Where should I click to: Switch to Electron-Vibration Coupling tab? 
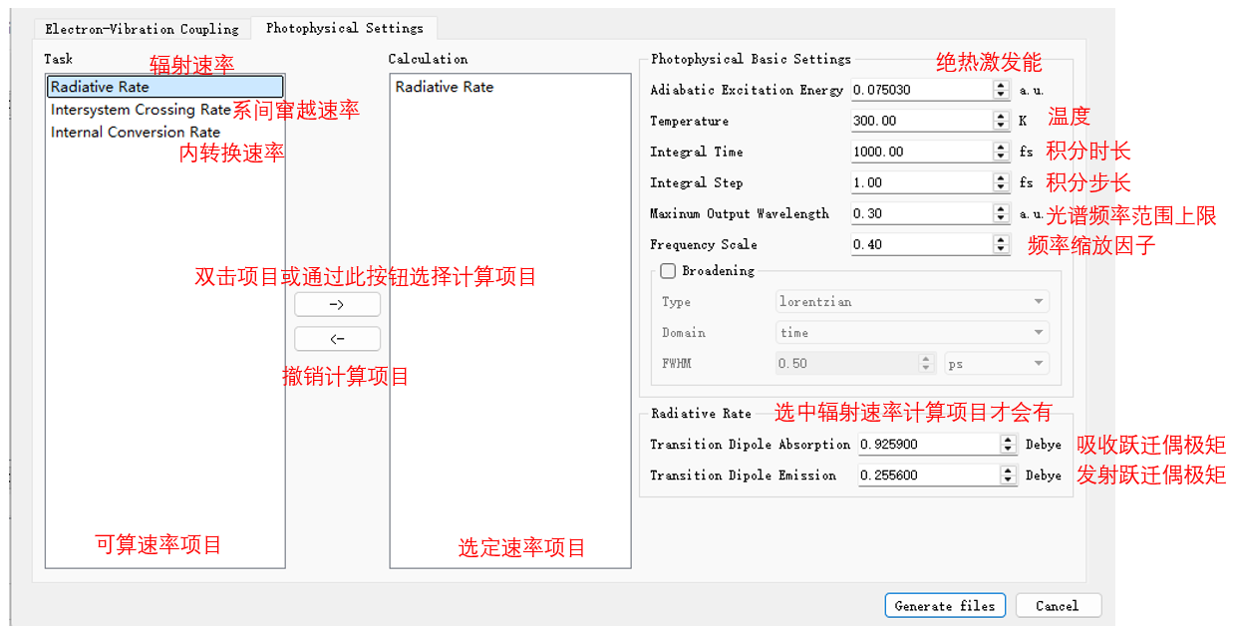point(142,29)
